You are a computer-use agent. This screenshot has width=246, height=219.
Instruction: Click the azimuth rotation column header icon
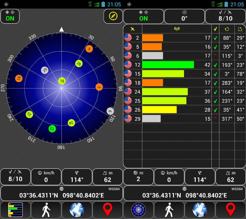[x=227, y=29]
